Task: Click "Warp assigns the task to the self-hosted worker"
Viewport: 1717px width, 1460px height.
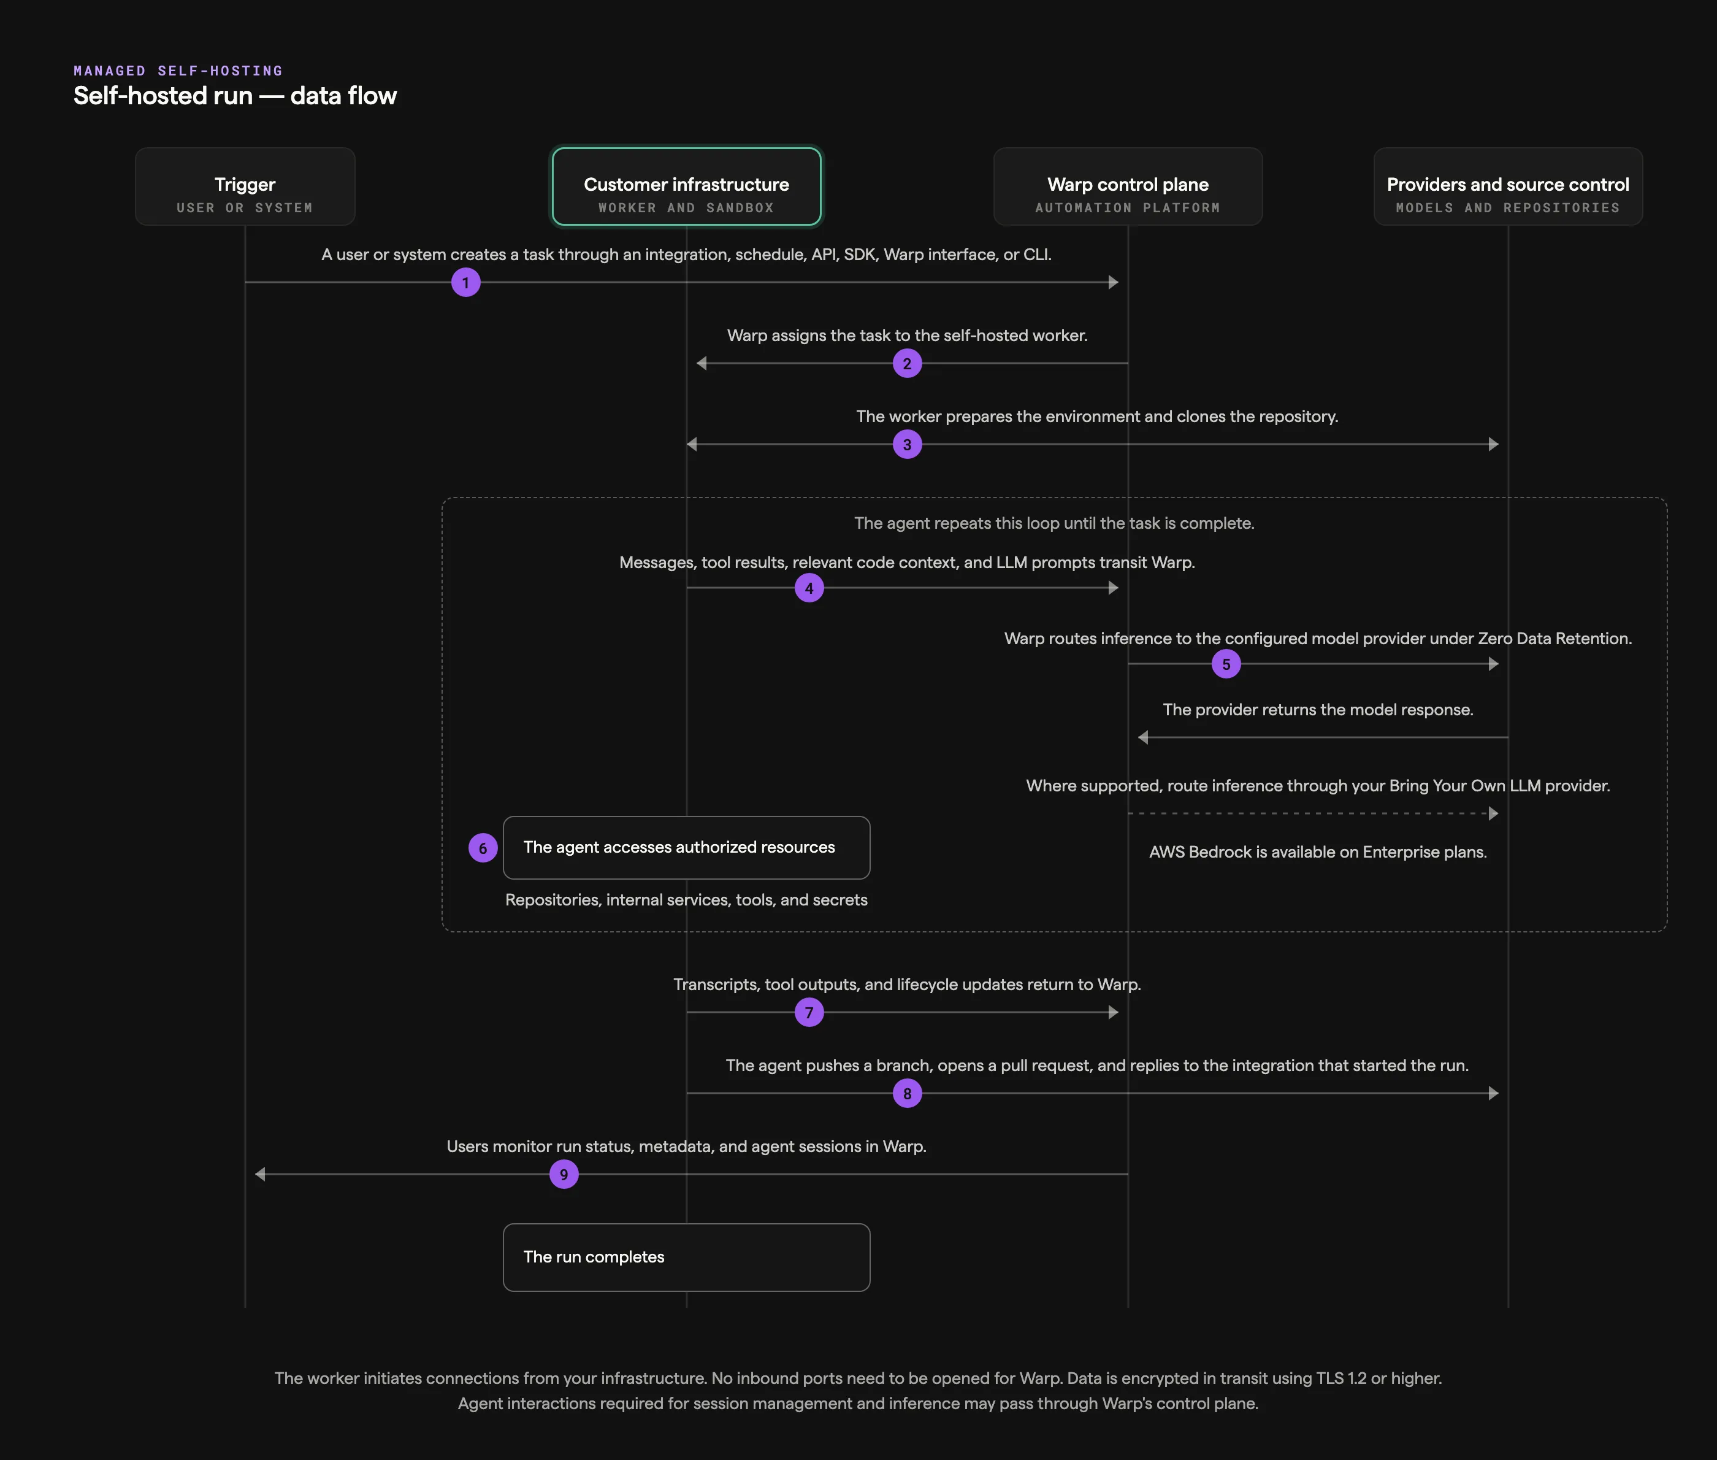Action: point(907,335)
